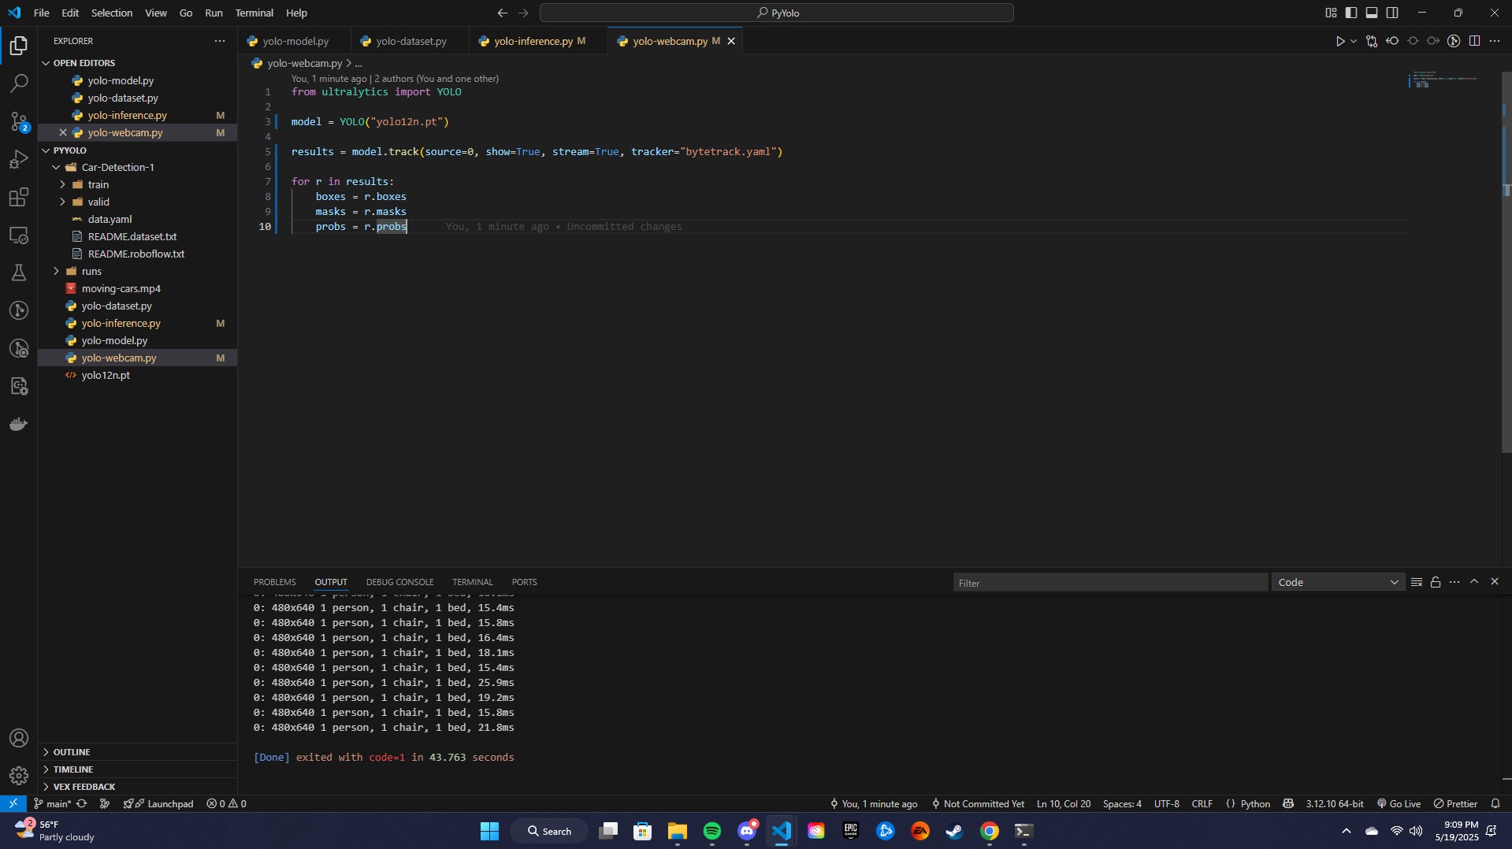Viewport: 1512px width, 849px height.
Task: Click the Output filter input field
Action: coord(1110,583)
